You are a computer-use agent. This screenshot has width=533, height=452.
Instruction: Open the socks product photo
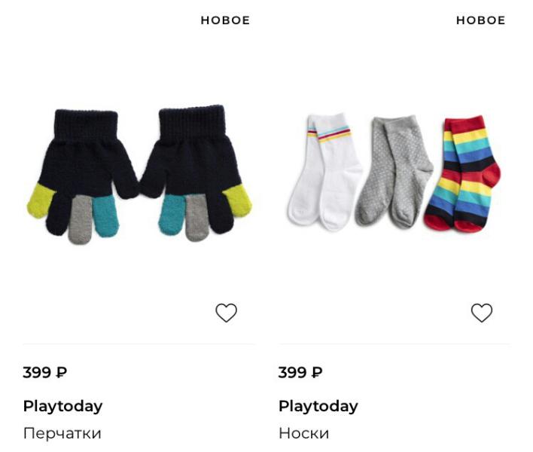pos(394,173)
